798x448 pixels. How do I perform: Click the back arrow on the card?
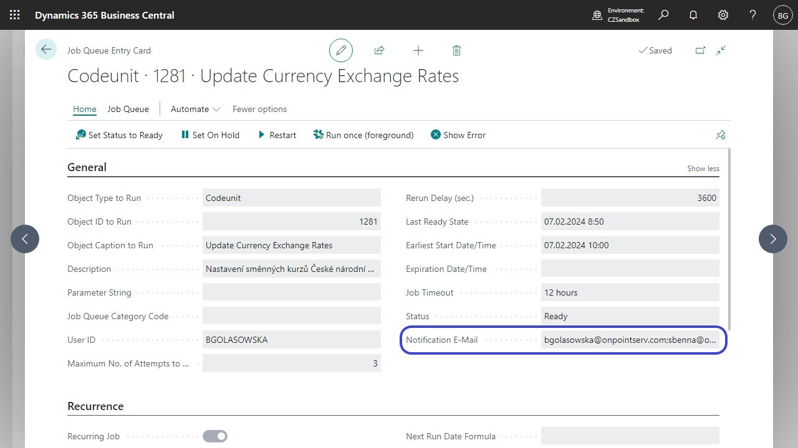click(x=46, y=49)
